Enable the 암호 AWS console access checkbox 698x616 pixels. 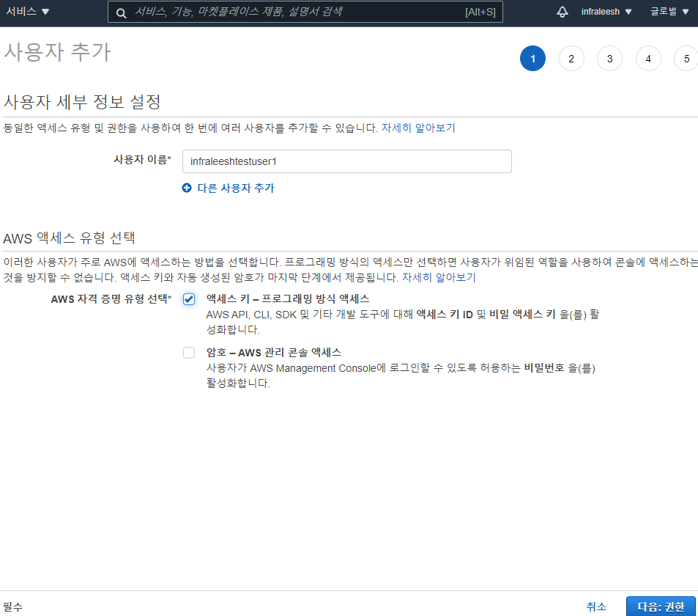point(189,353)
